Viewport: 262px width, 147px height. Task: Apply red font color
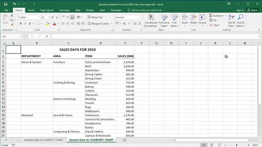click(54, 24)
